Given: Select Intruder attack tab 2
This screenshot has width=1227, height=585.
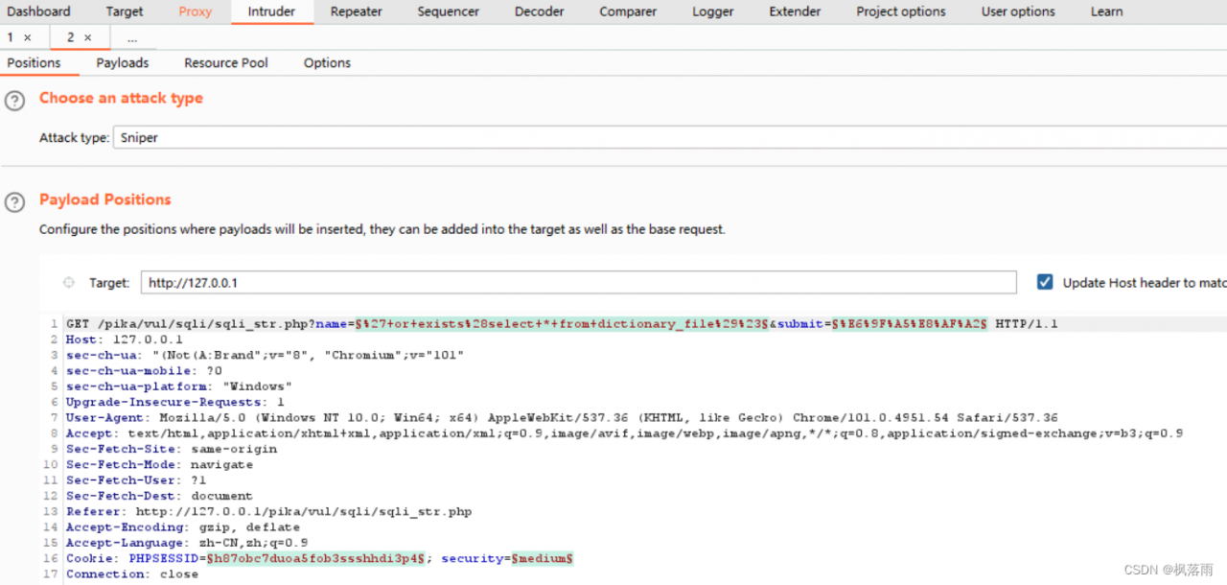Looking at the screenshot, I should (x=70, y=37).
